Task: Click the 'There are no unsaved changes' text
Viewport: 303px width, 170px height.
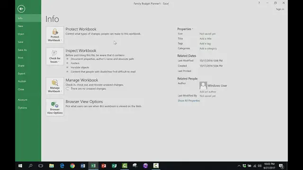Action: [x=89, y=89]
